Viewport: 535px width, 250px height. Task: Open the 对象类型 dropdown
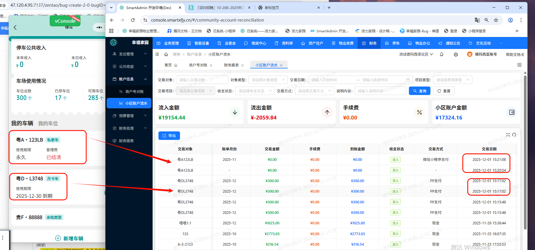[x=268, y=80]
